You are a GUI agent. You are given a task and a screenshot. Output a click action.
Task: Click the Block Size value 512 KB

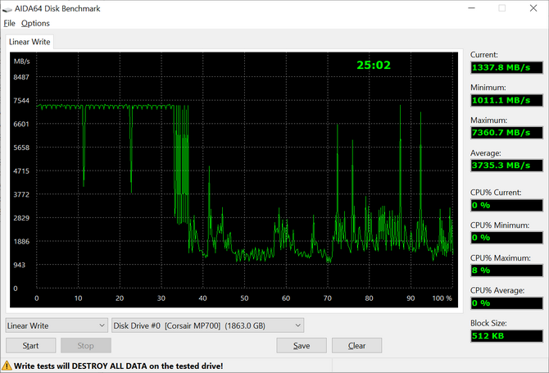point(506,336)
